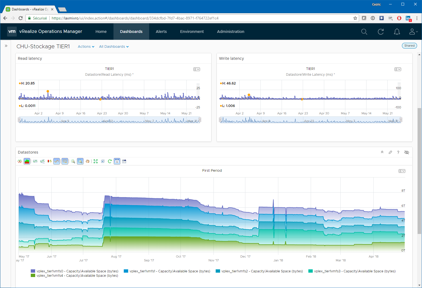This screenshot has width=422, height=288.
Task: Click the Shared badge button
Action: click(409, 46)
